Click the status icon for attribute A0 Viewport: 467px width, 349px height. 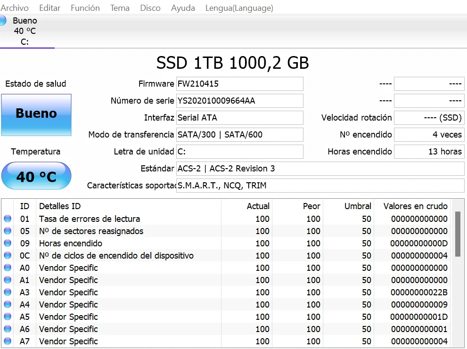(x=8, y=268)
